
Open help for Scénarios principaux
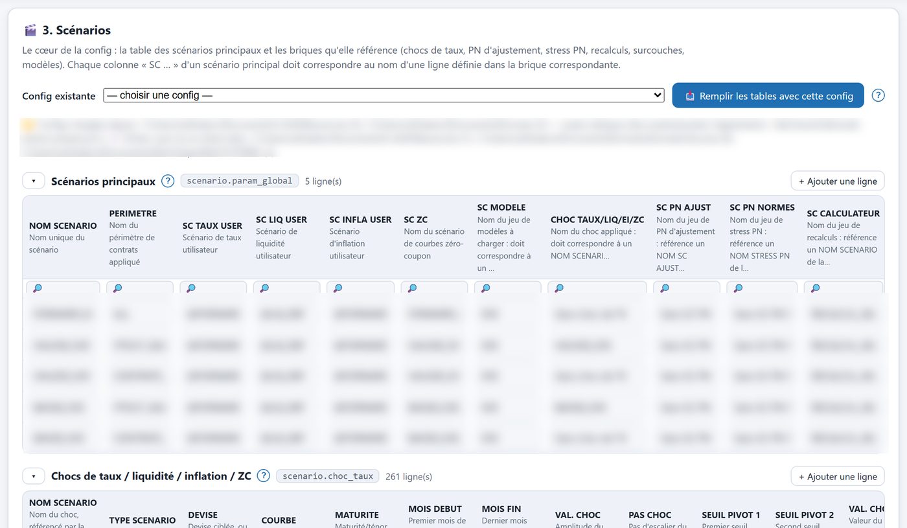click(x=168, y=181)
